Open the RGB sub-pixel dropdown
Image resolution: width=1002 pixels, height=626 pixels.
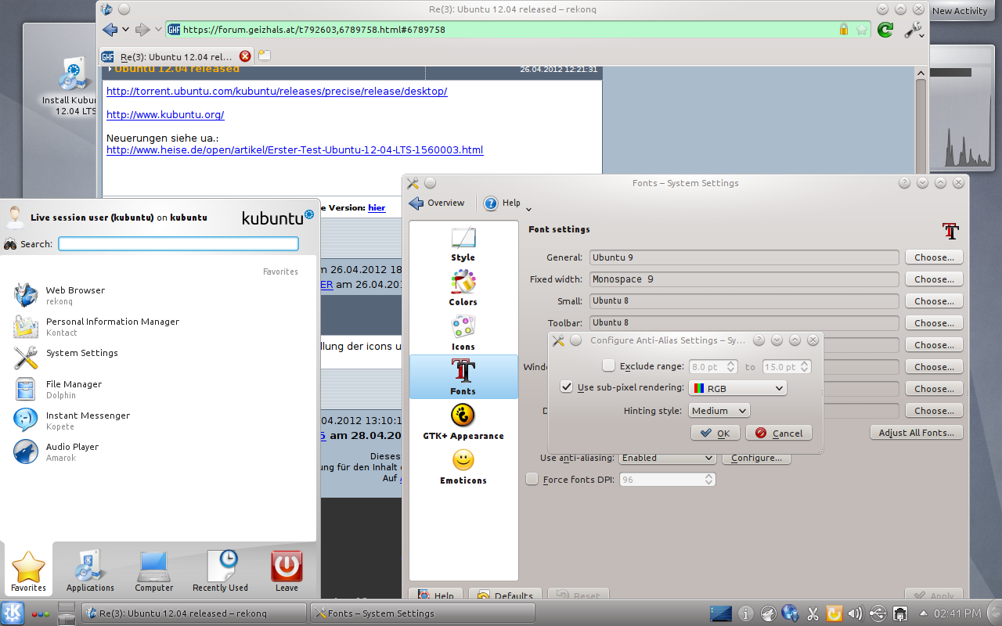pyautogui.click(x=737, y=388)
